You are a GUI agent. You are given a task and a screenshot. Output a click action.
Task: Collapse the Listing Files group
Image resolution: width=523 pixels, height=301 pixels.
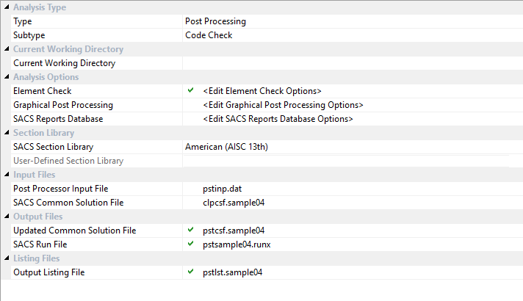pos(6,258)
